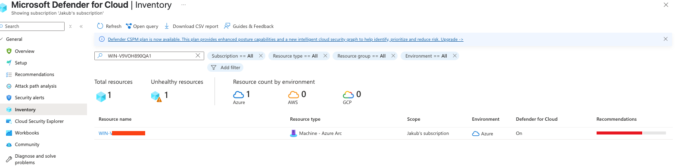The image size is (675, 168).
Task: Click the Azure cloud icon in the summary
Action: pos(239,95)
